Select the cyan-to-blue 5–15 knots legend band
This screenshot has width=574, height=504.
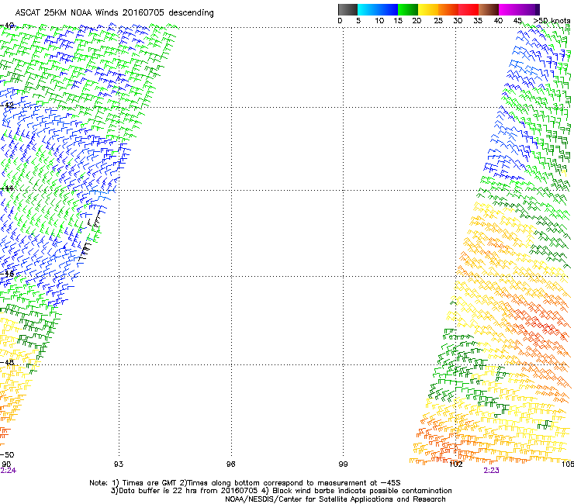pos(378,9)
